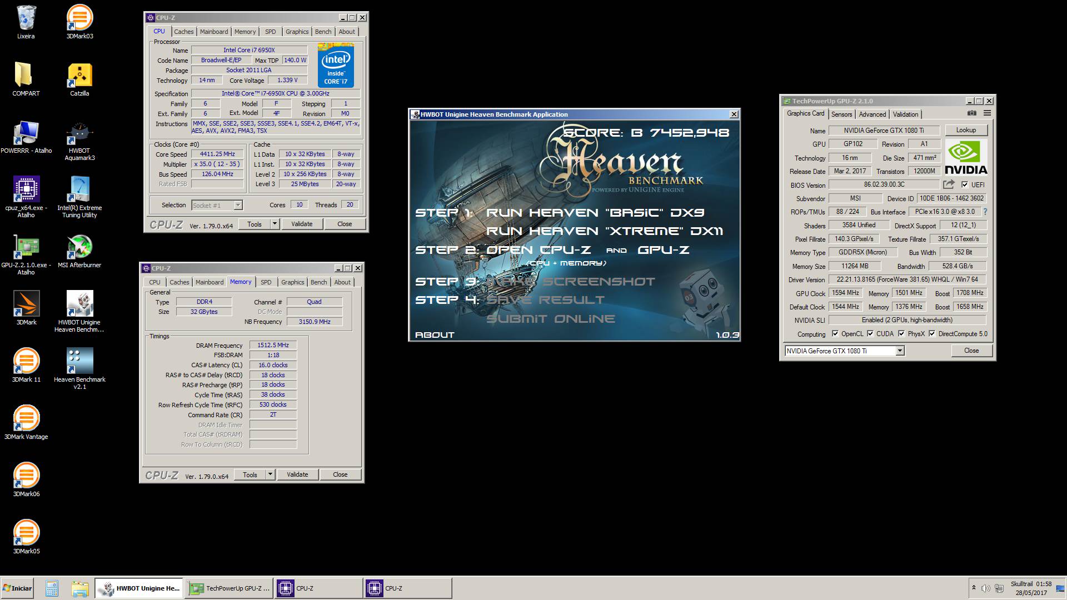
Task: Open the GPU-Z hamburger menu icon
Action: [x=987, y=113]
